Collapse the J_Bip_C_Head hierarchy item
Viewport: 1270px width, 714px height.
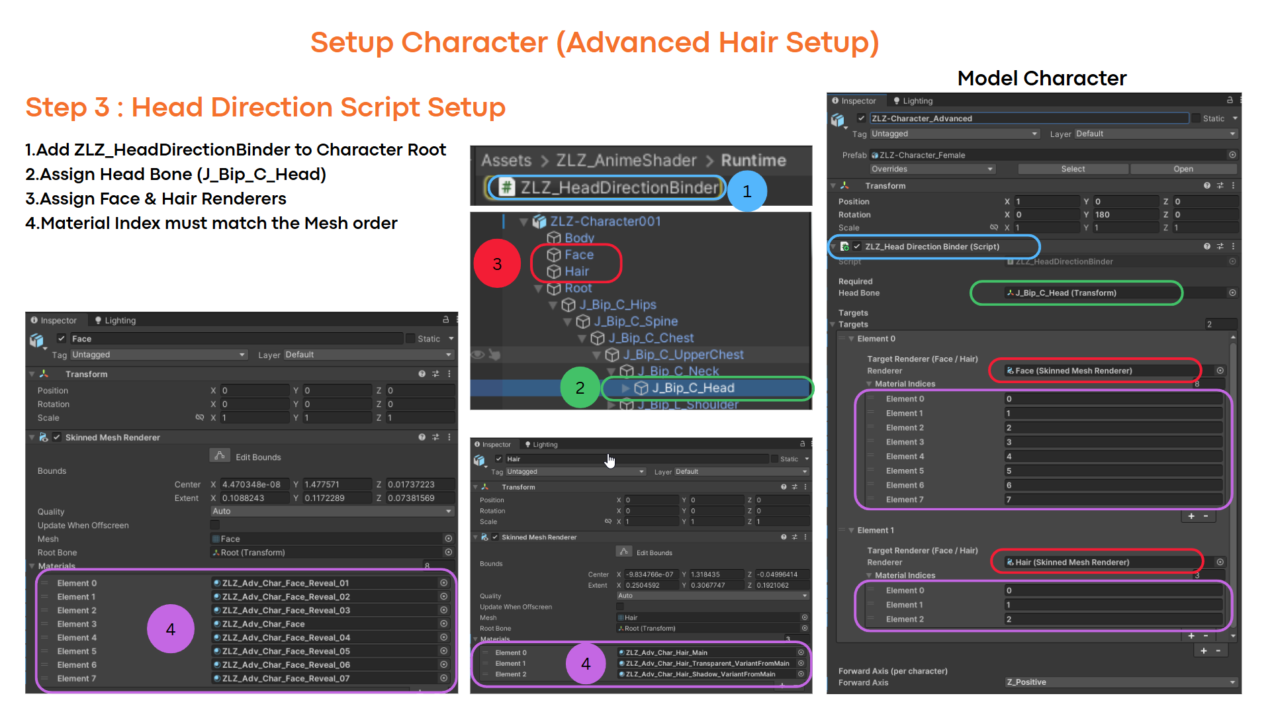(625, 388)
